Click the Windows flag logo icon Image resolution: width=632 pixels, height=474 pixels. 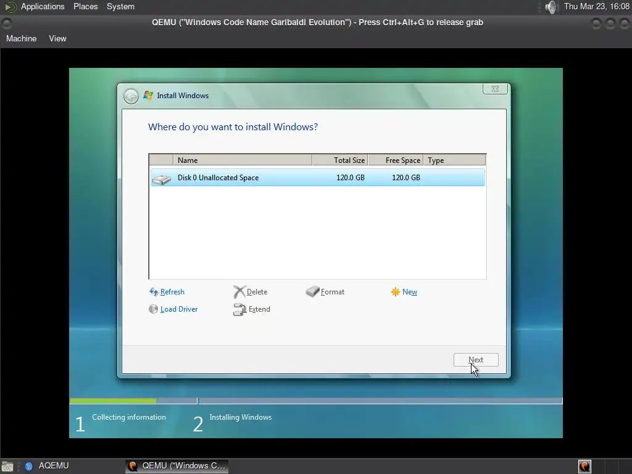148,96
